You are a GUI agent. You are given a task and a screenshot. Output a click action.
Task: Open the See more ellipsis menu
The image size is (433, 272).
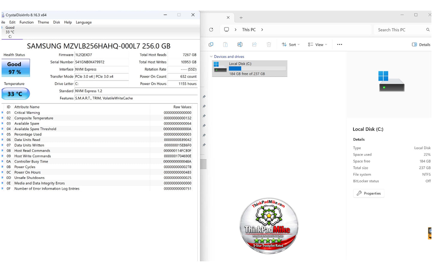click(340, 45)
